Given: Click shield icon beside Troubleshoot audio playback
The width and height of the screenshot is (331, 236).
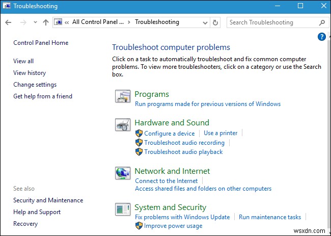Looking at the screenshot, I should coord(139,152).
